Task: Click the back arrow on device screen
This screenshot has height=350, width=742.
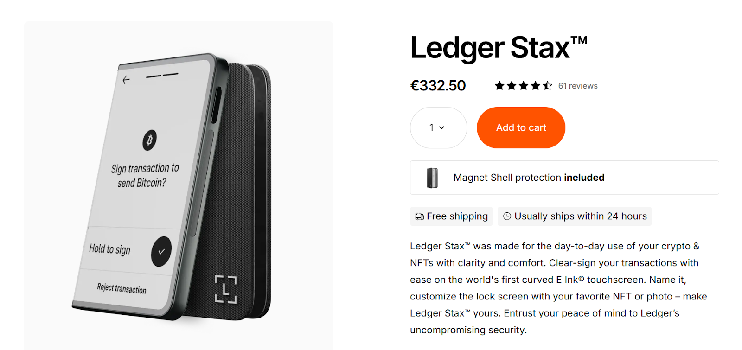Action: (x=126, y=80)
